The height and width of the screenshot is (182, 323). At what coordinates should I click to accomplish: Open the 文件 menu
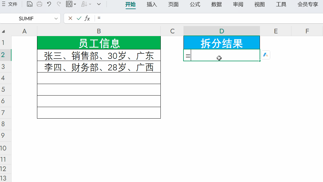10,4
